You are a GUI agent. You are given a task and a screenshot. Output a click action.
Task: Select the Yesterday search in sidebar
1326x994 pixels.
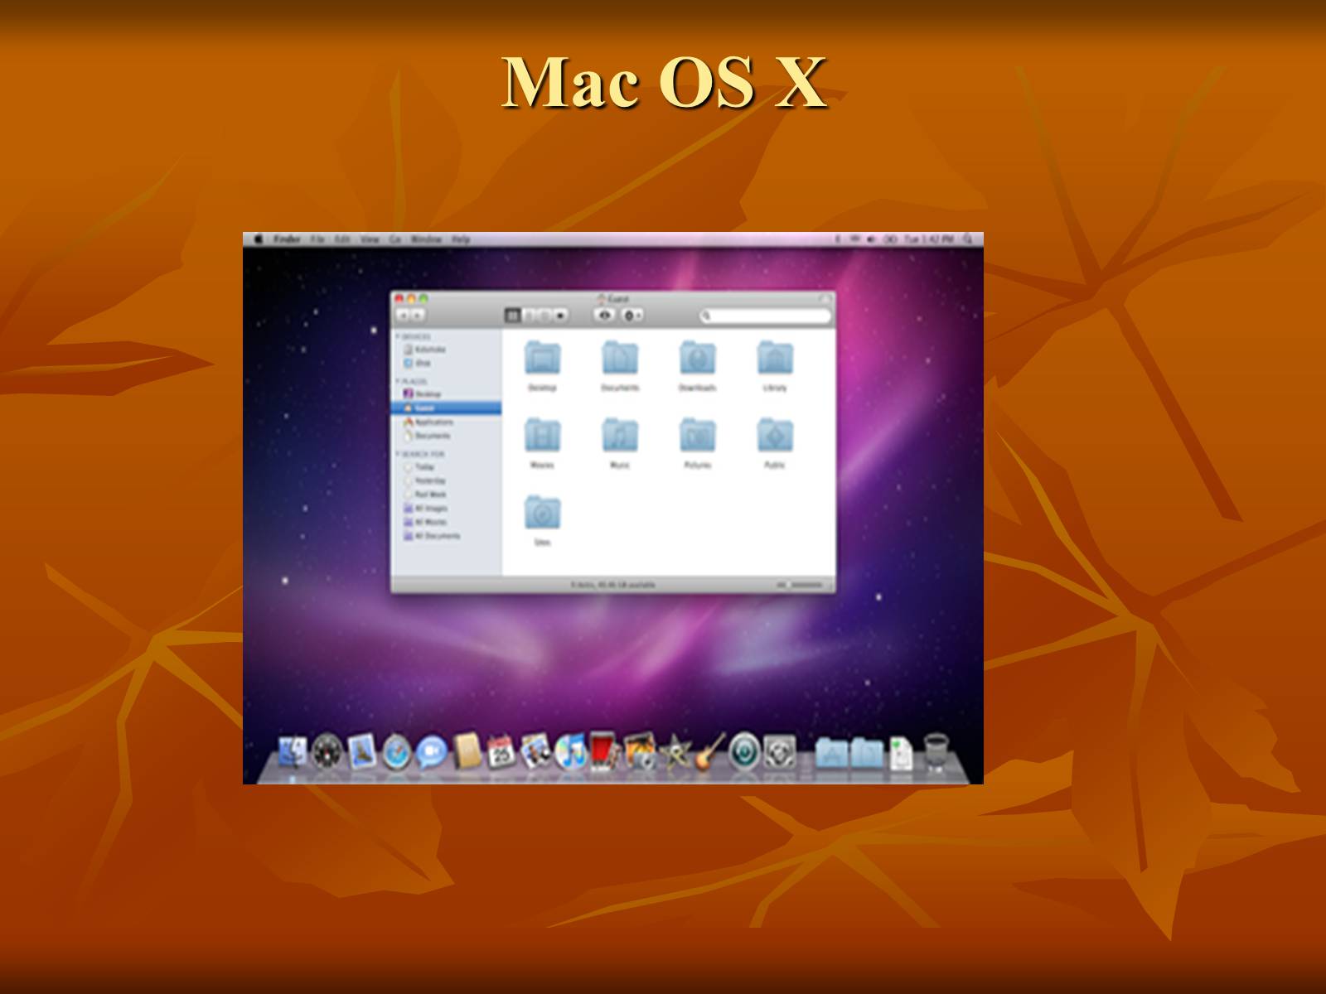click(x=447, y=480)
